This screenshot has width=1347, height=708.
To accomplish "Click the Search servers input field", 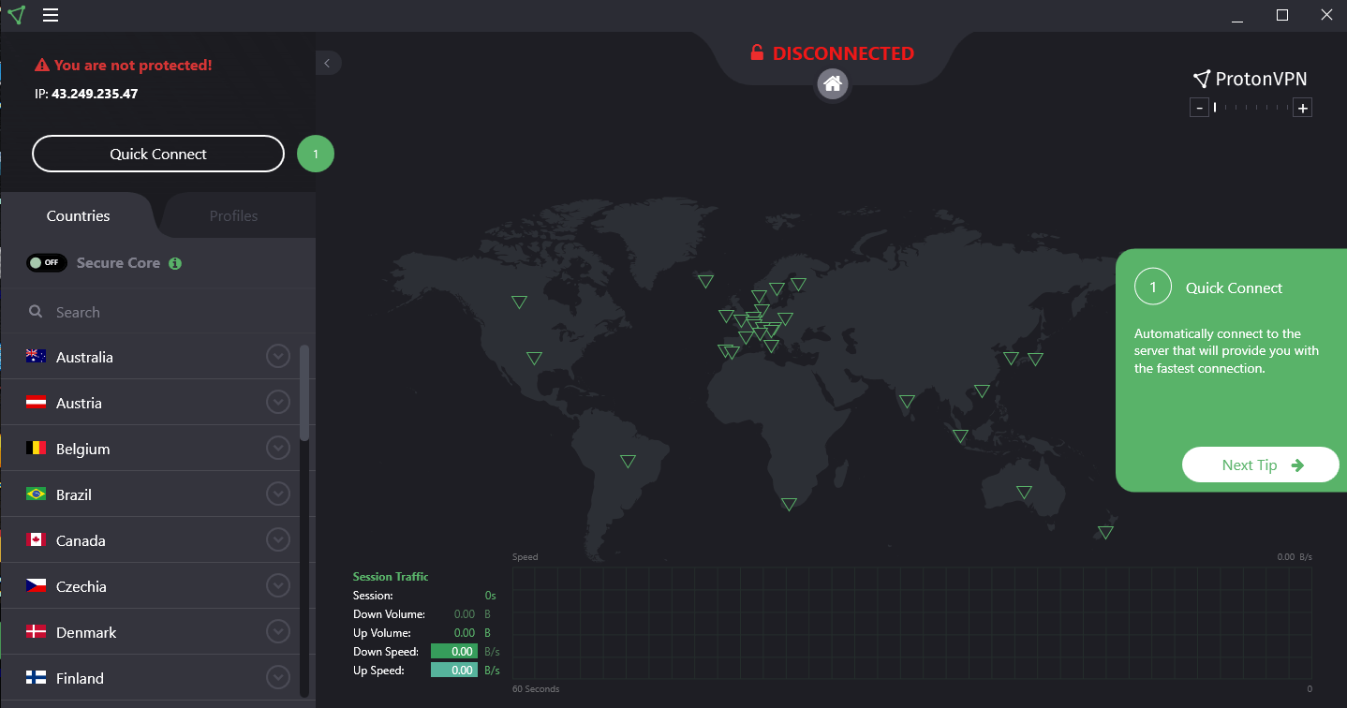I will coord(141,311).
